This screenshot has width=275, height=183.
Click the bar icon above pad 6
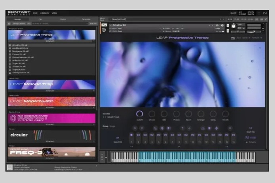coord(169,128)
